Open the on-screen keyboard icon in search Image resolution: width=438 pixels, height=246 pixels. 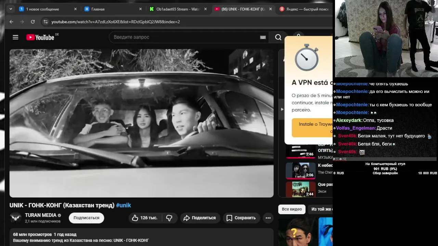[263, 37]
